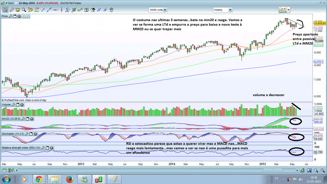Viewport: 327px width, 184px height.
Task: Toggle maximize on Volume panel
Action: (17, 104)
